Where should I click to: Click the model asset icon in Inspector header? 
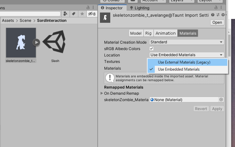point(105,18)
